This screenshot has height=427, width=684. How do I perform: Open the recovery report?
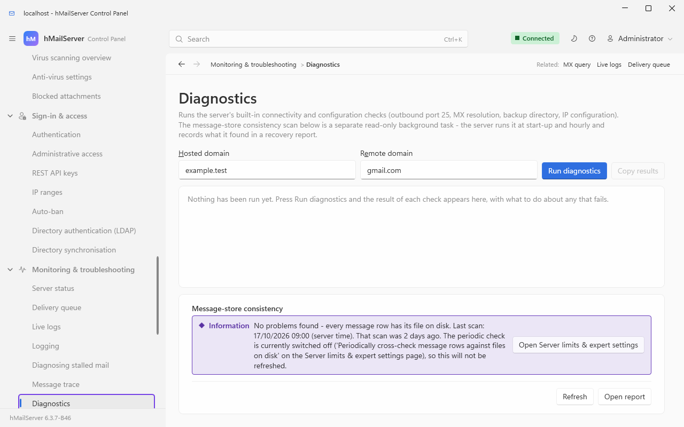coord(625,397)
